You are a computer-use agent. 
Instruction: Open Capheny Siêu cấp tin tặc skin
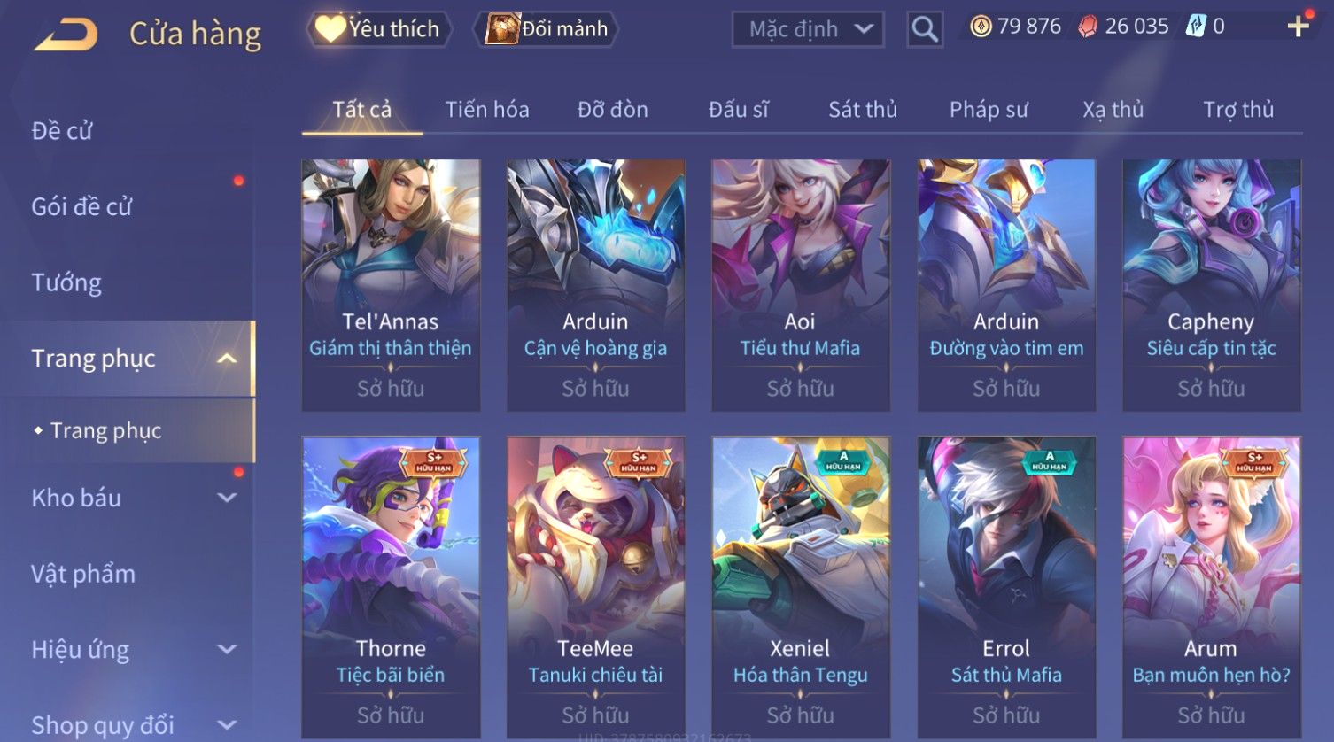pos(1211,285)
